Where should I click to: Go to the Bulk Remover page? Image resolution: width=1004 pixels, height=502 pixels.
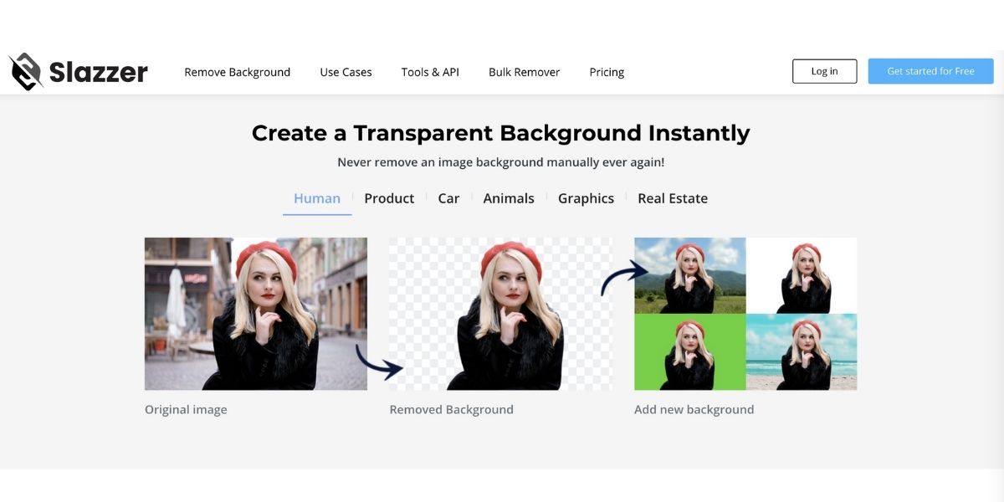[524, 72]
